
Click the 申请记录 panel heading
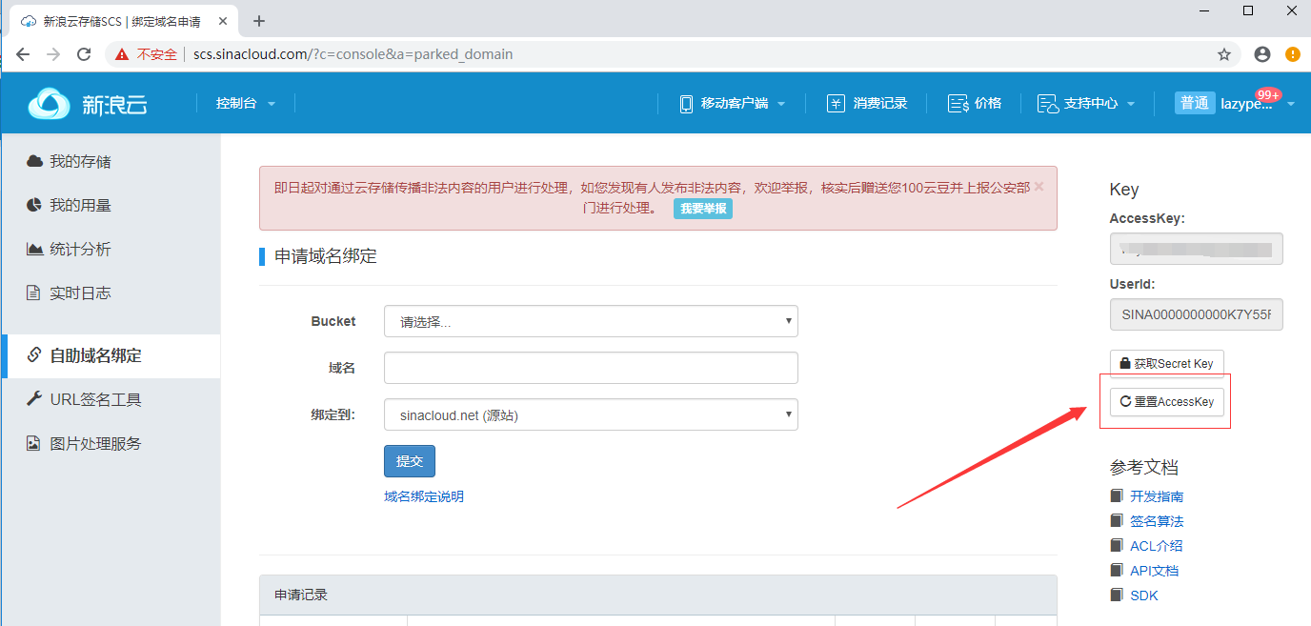pyautogui.click(x=301, y=595)
